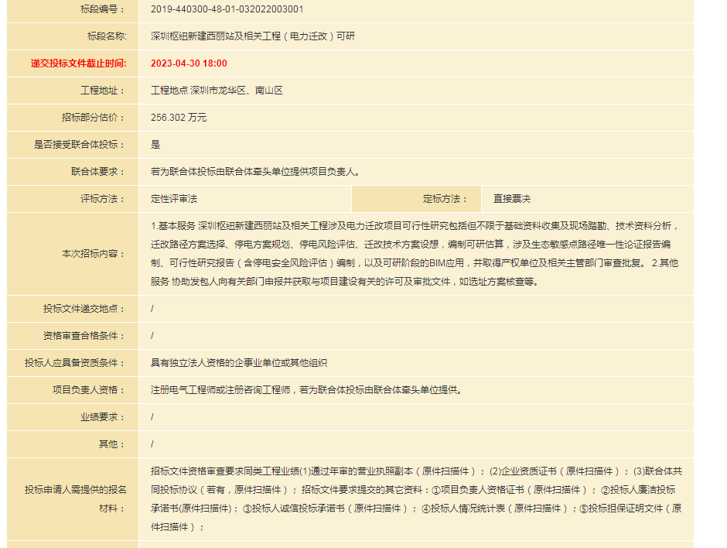
Task: Click the 定性评审法 evaluation method value
Action: point(174,199)
